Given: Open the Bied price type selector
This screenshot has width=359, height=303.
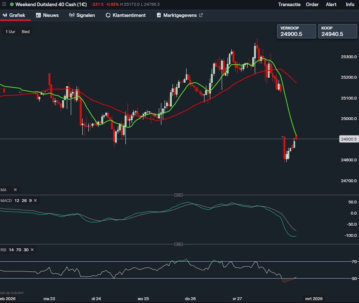Looking at the screenshot, I should 26,32.
